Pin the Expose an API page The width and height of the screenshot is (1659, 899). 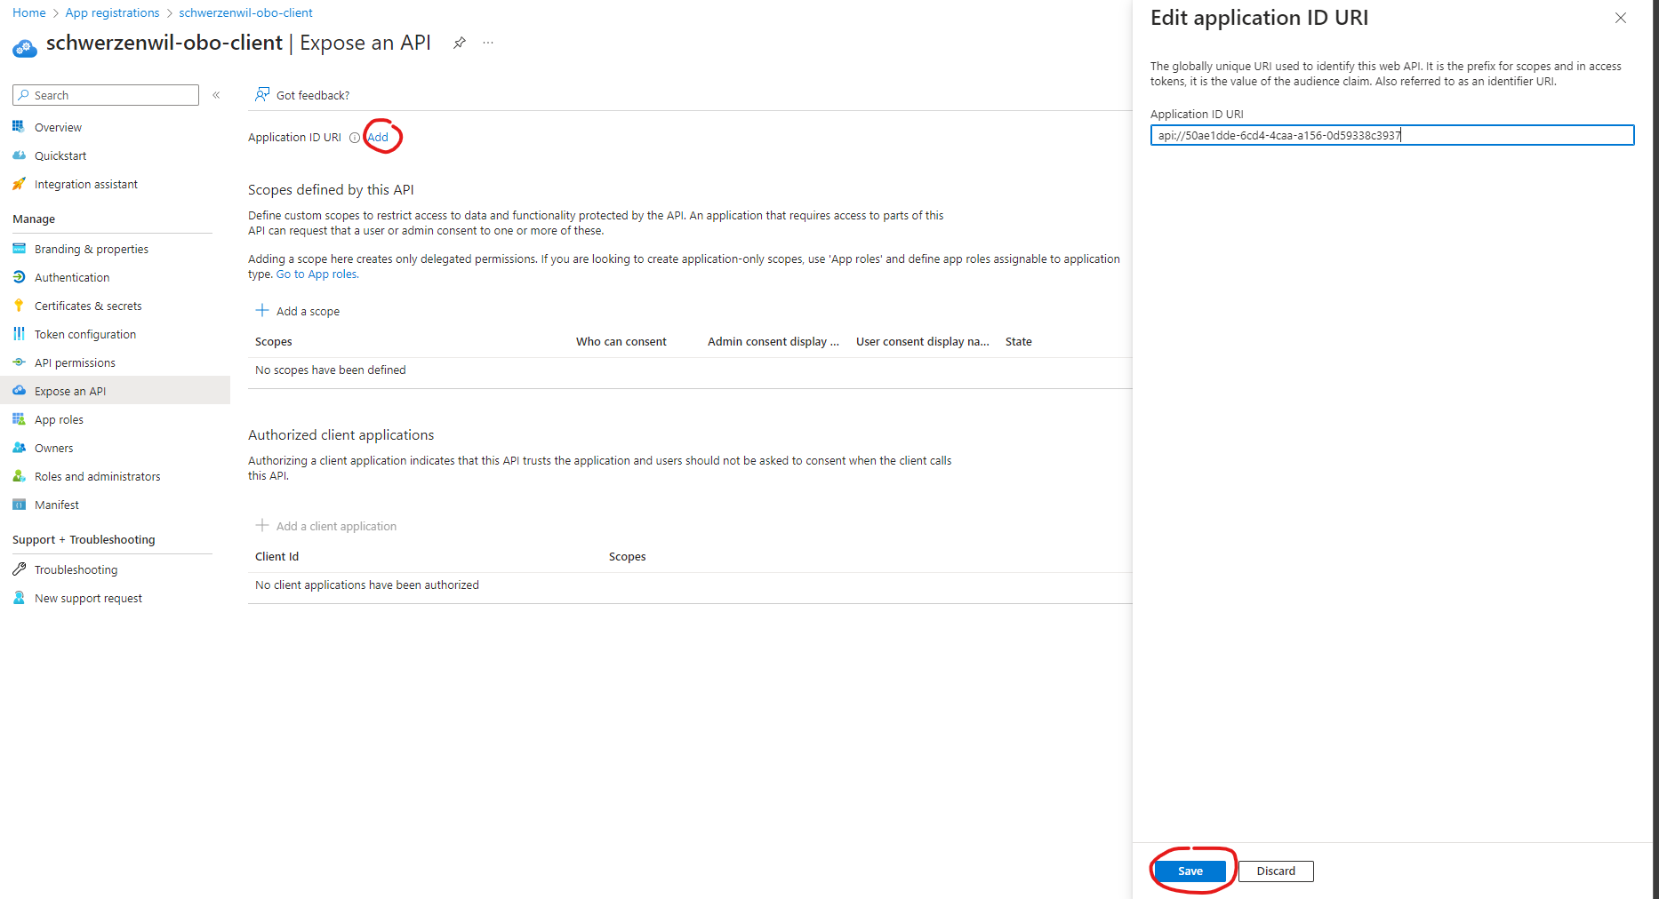coord(459,42)
